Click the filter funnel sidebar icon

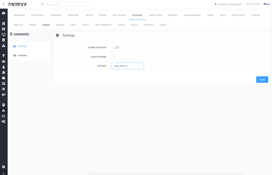[4, 56]
